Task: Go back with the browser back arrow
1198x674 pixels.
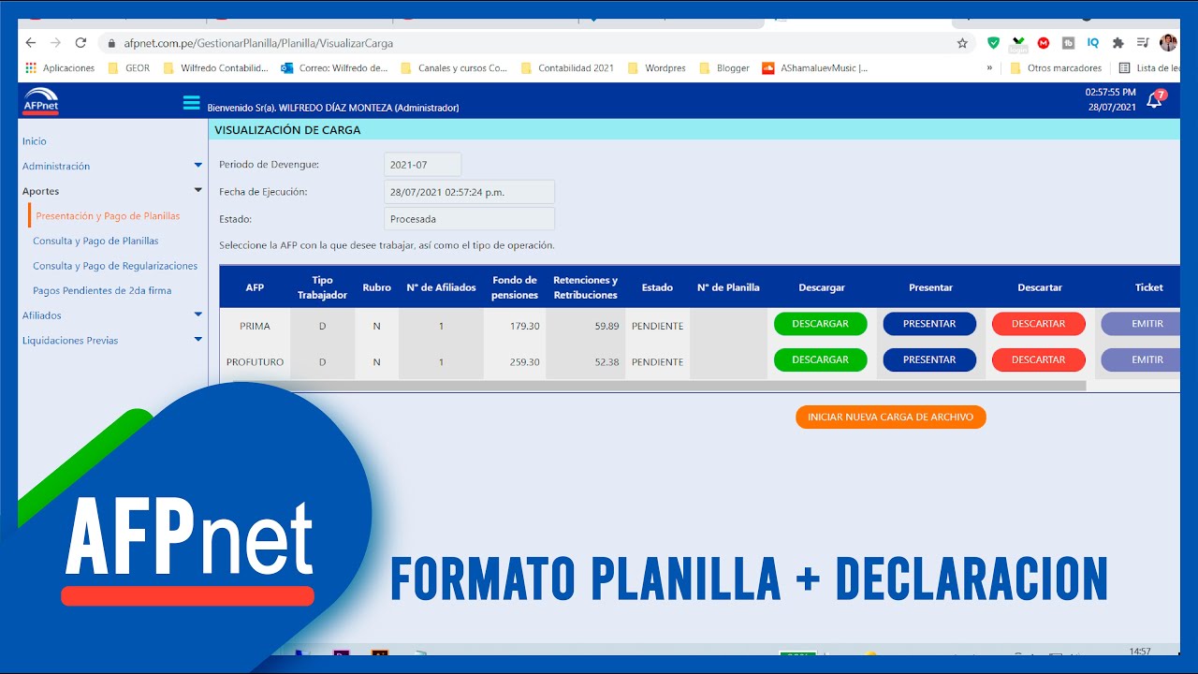Action: pos(31,43)
